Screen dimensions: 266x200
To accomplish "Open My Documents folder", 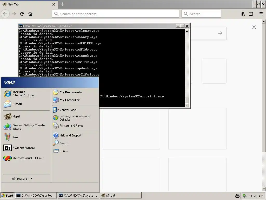I will tap(75, 92).
